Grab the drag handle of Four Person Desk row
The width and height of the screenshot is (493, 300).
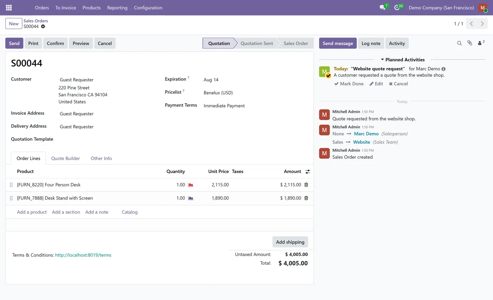coord(11,185)
